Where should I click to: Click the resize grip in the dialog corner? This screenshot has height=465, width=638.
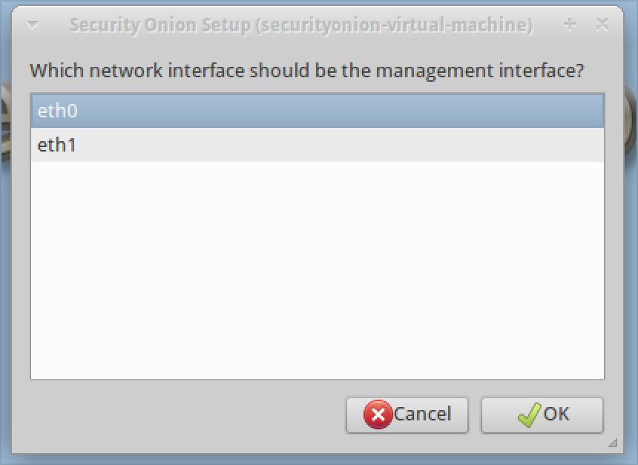(613, 443)
